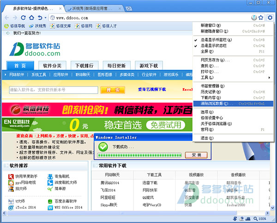
Task: Open 历史记录 from menu
Action: (233, 92)
